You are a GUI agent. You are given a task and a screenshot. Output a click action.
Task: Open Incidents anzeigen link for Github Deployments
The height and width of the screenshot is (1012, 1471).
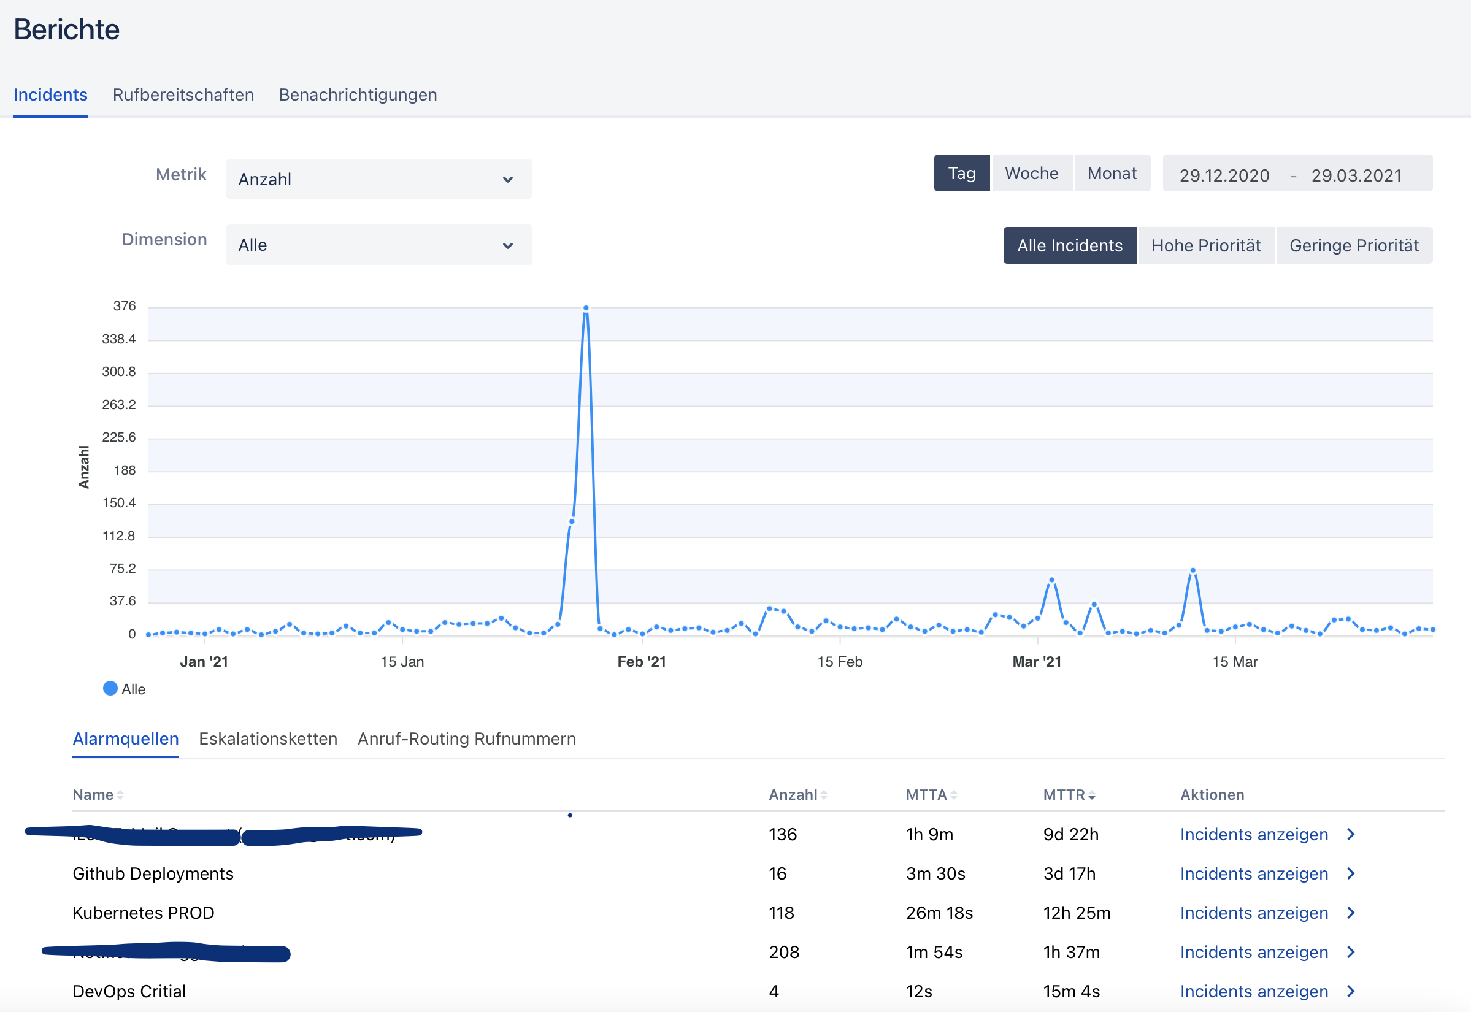1254,874
